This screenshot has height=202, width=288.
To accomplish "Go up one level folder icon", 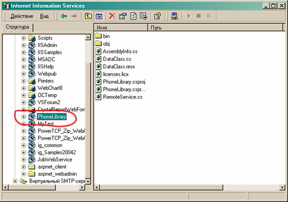I will pyautogui.click(x=88, y=16).
